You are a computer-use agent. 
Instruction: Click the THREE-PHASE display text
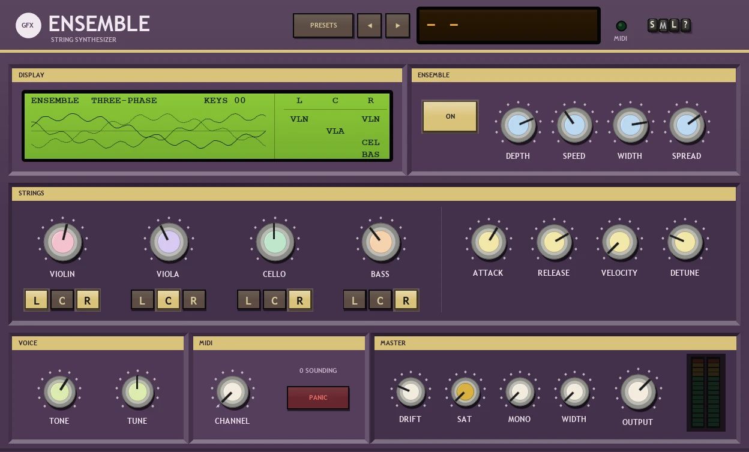(x=124, y=101)
